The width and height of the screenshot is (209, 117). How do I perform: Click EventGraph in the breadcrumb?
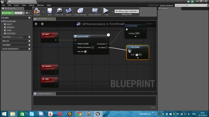click(117, 24)
